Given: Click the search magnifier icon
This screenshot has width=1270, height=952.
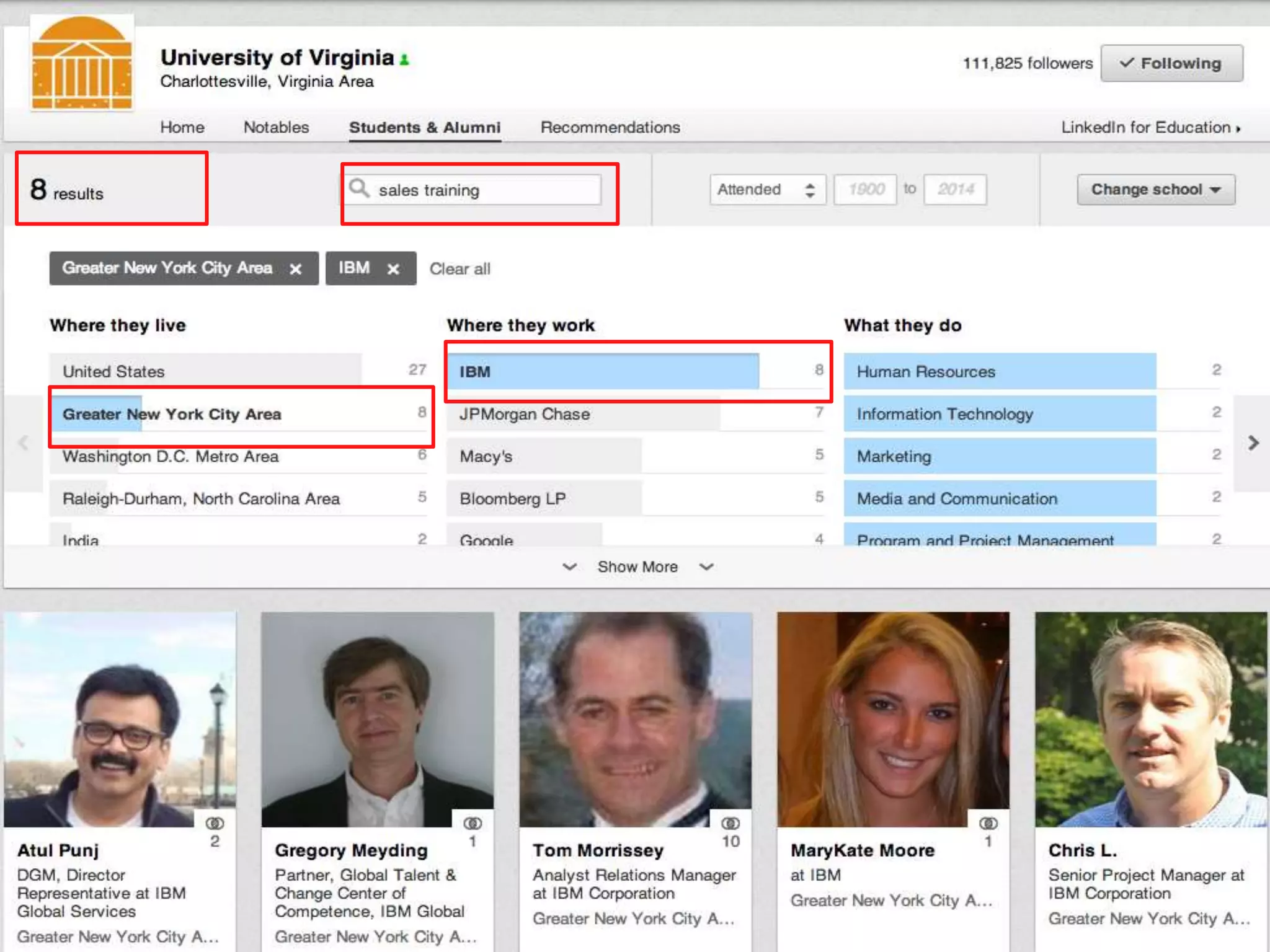Looking at the screenshot, I should point(360,188).
